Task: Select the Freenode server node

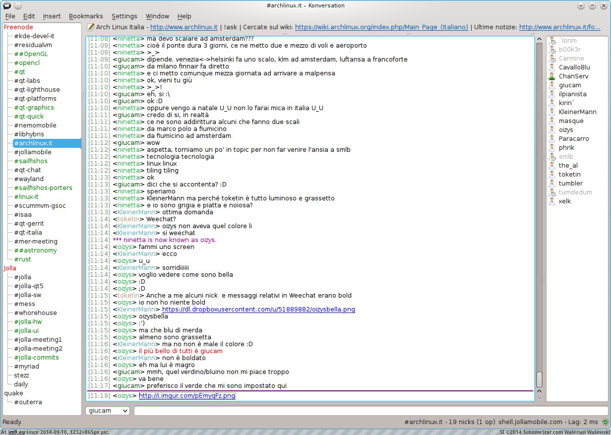Action: tap(17, 27)
